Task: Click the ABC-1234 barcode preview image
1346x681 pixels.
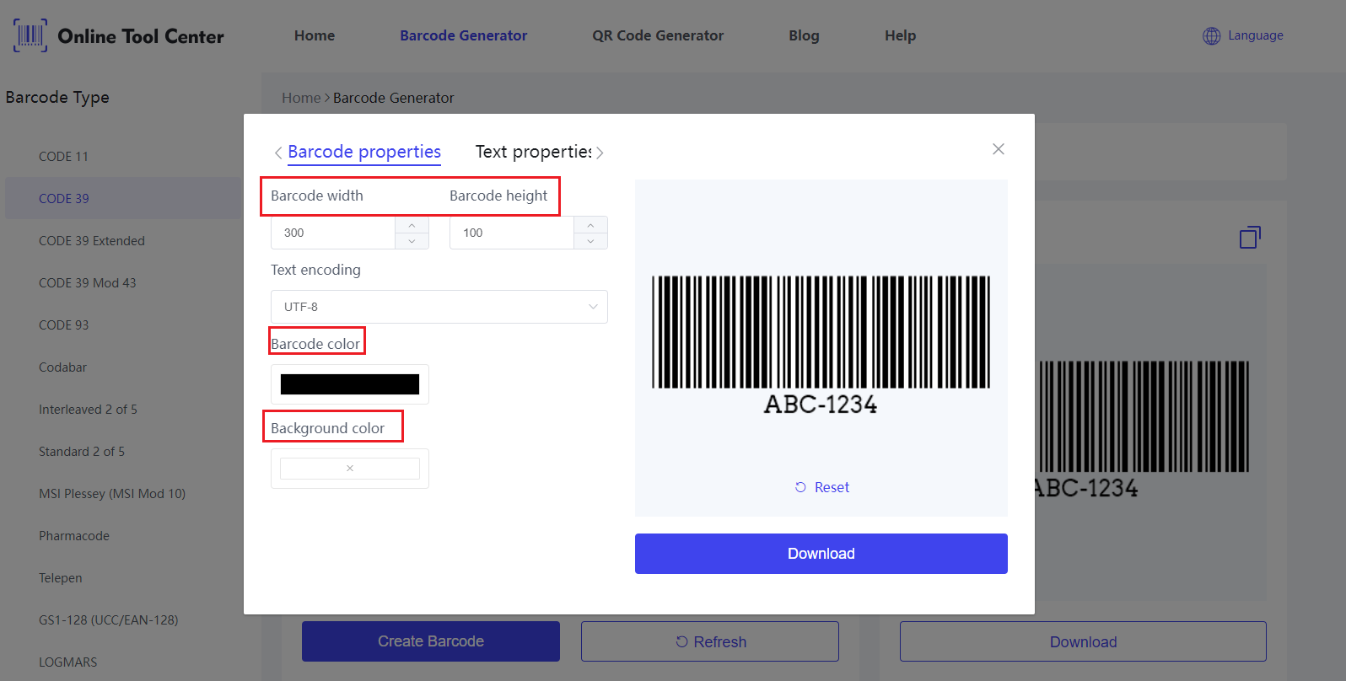Action: pos(821,346)
